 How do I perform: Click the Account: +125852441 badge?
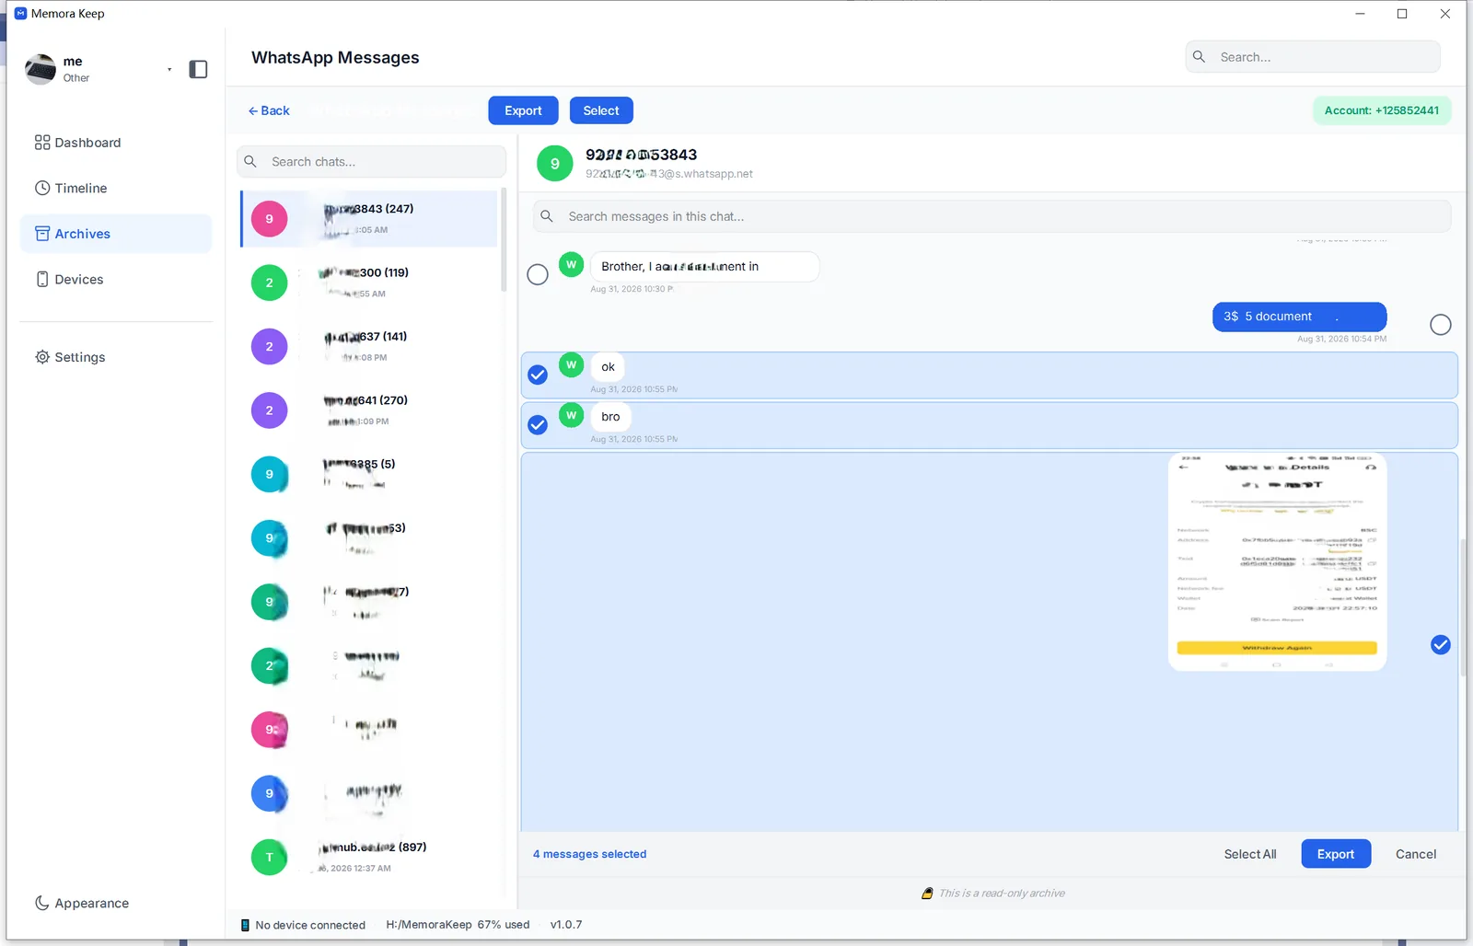tap(1381, 110)
